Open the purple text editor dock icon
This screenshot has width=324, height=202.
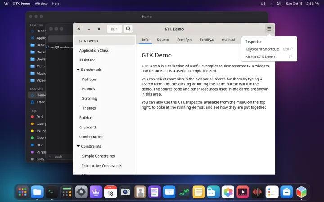coord(154,192)
